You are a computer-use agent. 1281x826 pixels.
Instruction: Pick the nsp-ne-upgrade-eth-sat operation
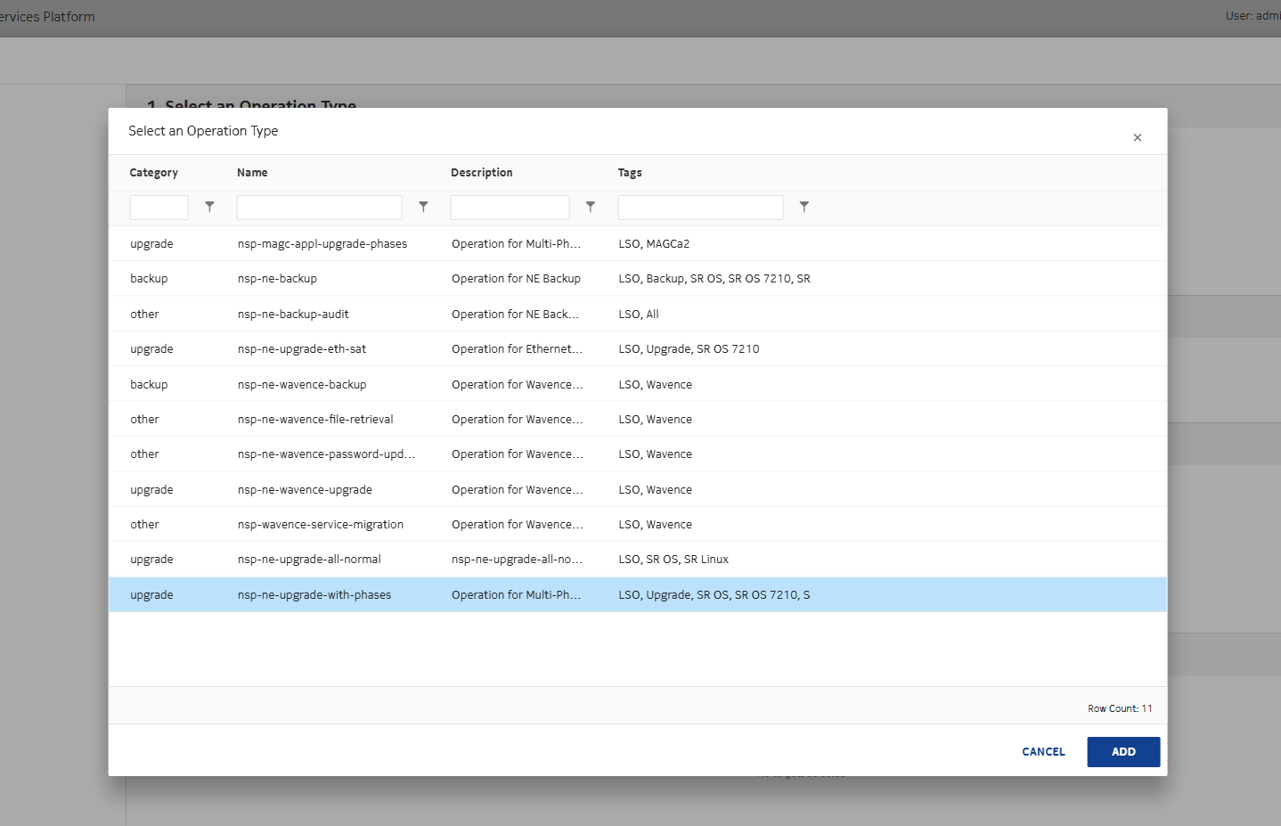(302, 349)
